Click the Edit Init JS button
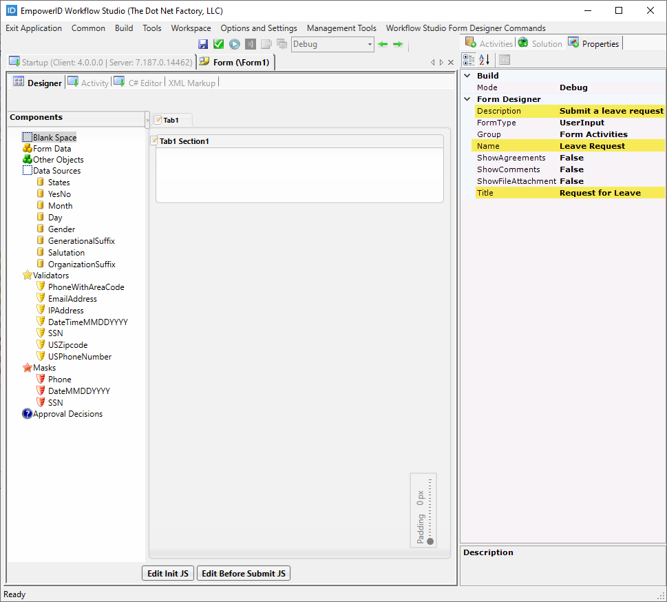Screen dimensions: 667x602 167,573
